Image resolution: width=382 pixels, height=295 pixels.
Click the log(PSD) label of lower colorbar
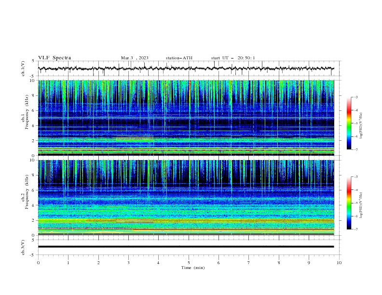[x=361, y=205]
